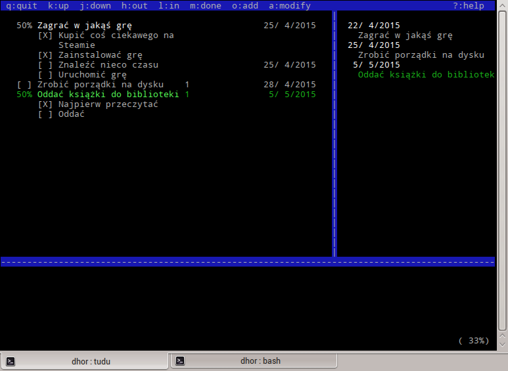
Task: Click the j:down shortcut in header
Action: point(95,5)
